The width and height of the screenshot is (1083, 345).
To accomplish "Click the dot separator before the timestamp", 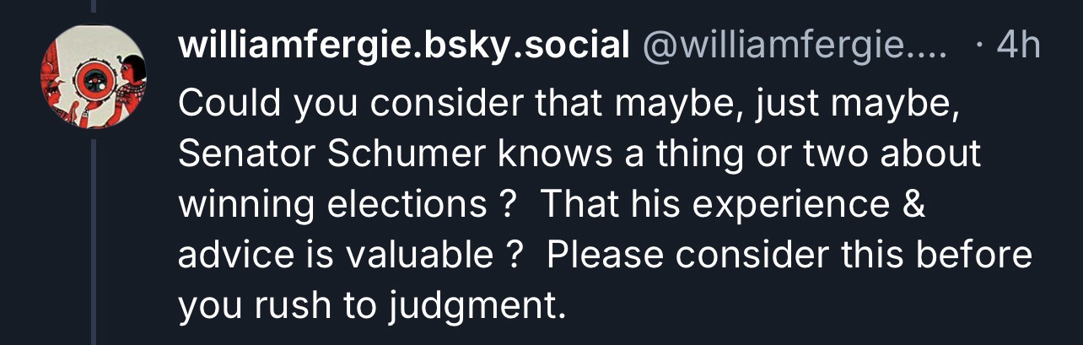I will coord(977,48).
